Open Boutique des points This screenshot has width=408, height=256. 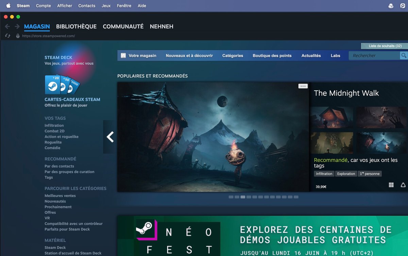(x=272, y=56)
